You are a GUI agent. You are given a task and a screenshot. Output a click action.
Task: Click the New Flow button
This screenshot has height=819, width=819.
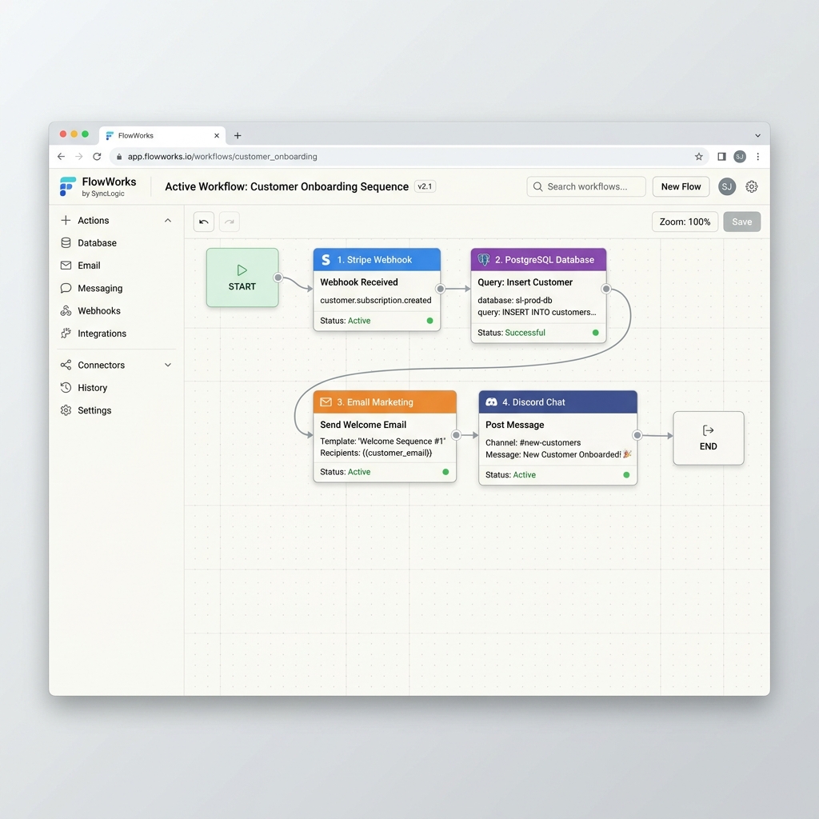coord(681,186)
